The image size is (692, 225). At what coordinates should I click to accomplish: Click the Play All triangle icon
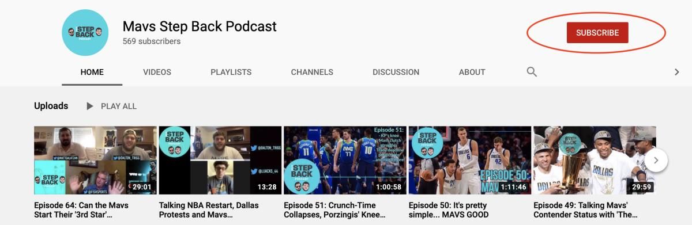pyautogui.click(x=89, y=106)
